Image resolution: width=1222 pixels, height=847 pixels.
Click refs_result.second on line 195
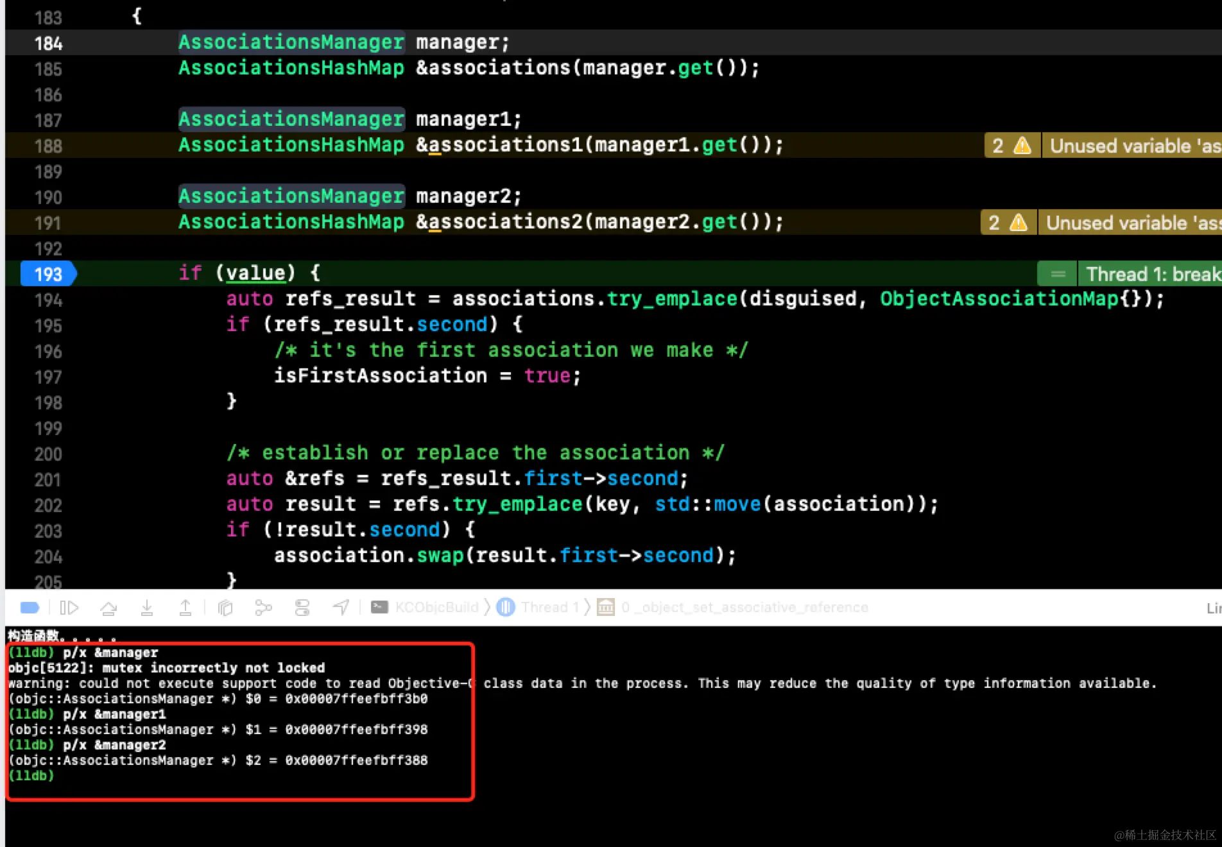click(381, 325)
